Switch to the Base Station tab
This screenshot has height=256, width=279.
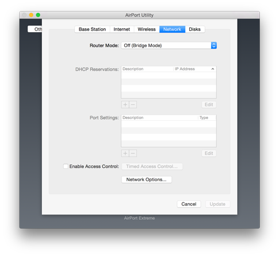(x=92, y=29)
